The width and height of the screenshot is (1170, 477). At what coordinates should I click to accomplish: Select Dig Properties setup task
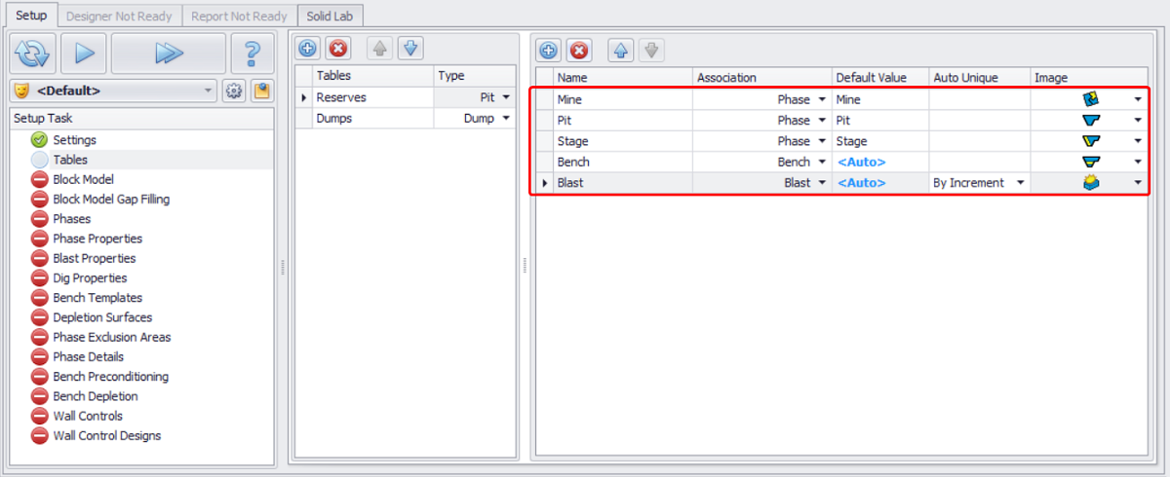coord(91,278)
